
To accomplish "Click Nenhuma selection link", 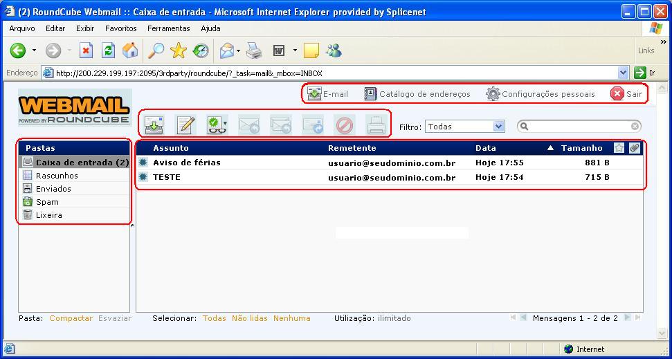I will pos(292,318).
